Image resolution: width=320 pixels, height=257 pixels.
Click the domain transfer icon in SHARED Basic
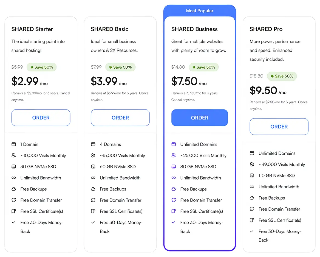[x=93, y=200]
